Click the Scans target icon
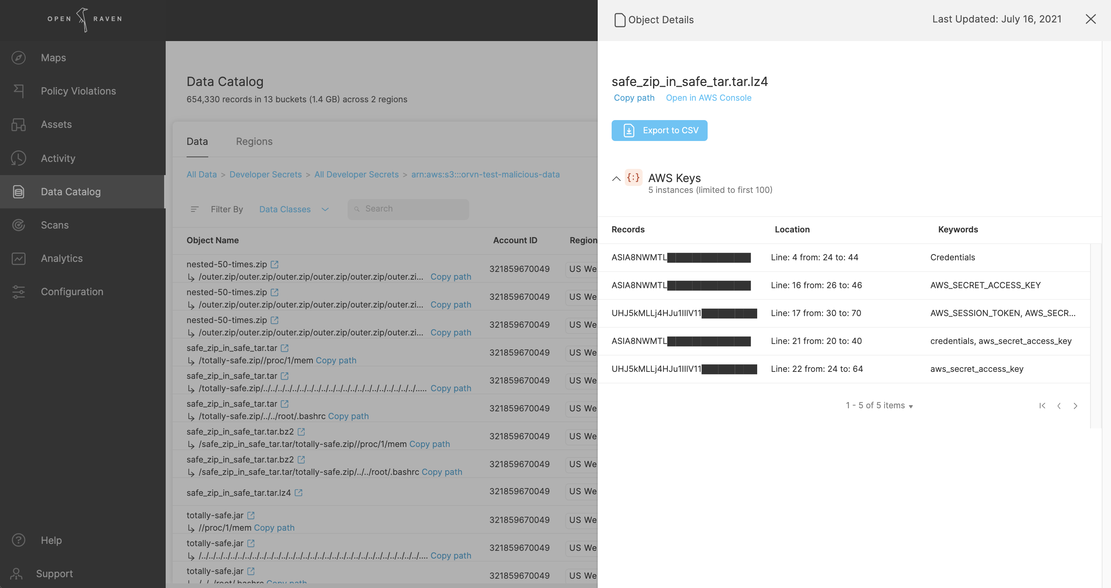 tap(19, 225)
